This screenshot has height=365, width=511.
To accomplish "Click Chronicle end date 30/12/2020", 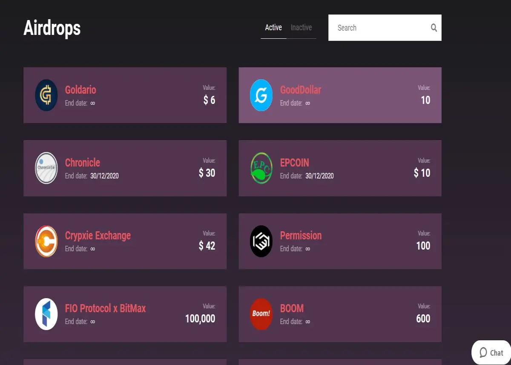I will (x=104, y=176).
